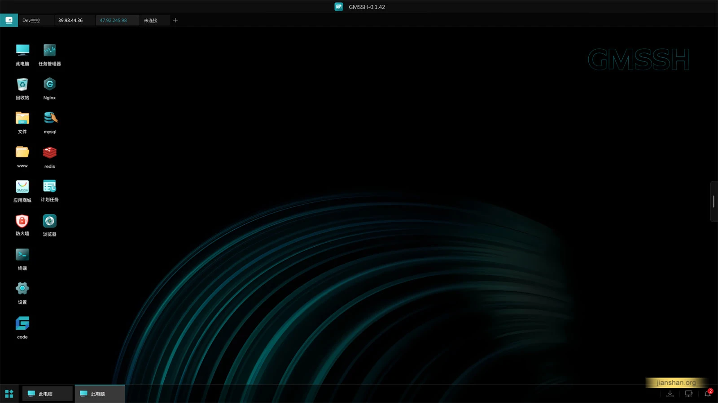Screen dimensions: 718x403
Task: Launch the 浏览器 browser icon
Action: click(49, 225)
